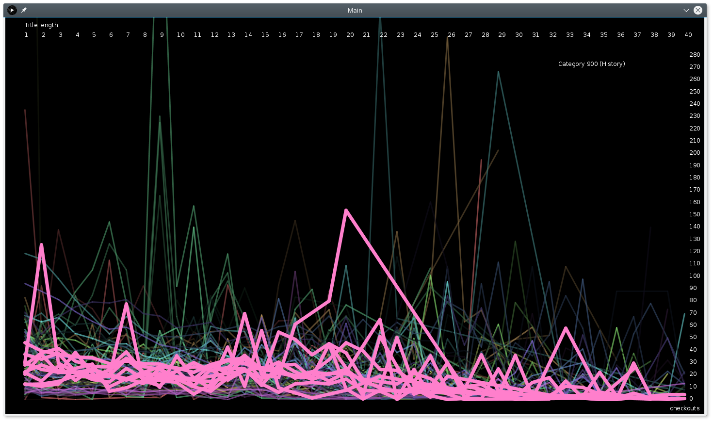Click the 'Main' window title text
The image size is (713, 422).
point(355,10)
